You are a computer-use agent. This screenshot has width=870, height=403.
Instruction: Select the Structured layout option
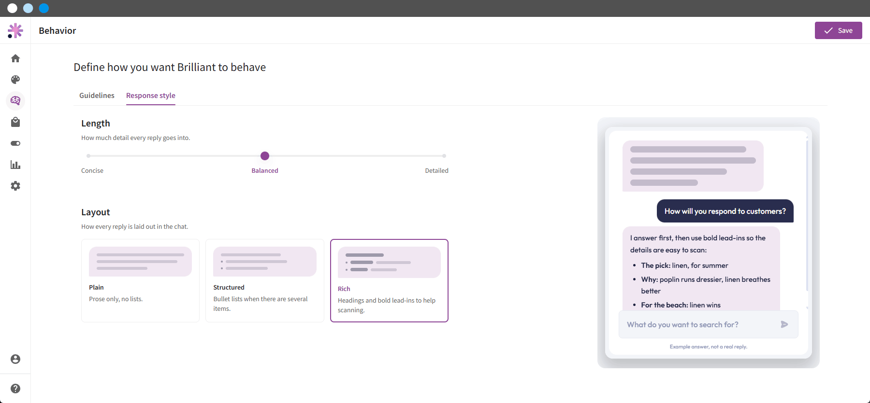265,280
